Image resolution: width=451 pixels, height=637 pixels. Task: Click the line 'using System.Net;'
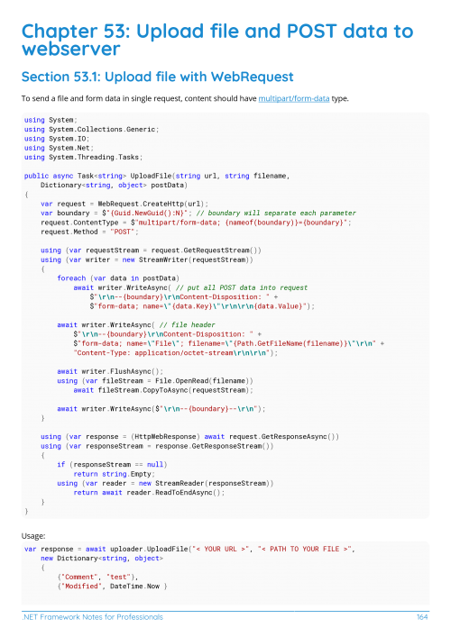[59, 148]
